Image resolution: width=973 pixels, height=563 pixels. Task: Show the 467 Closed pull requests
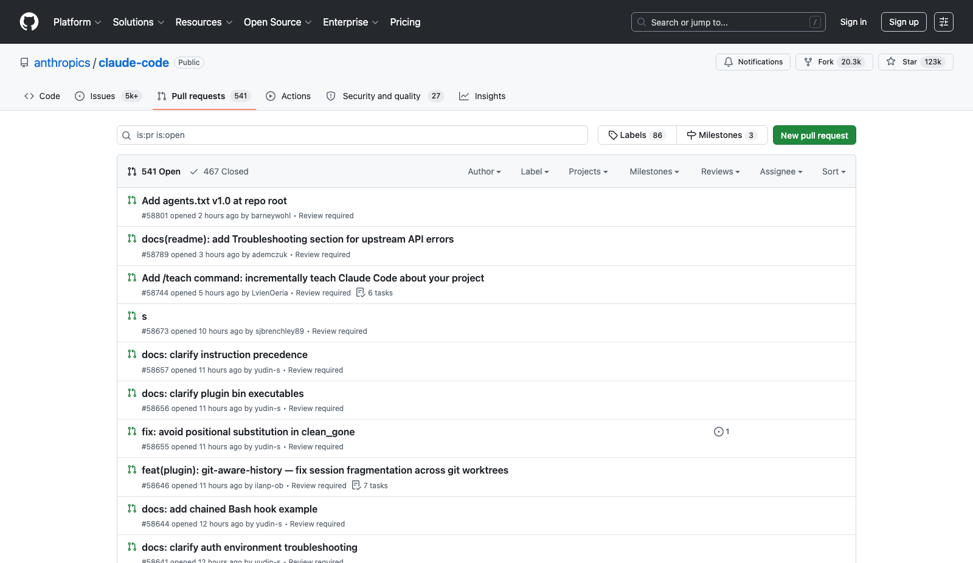pos(219,171)
